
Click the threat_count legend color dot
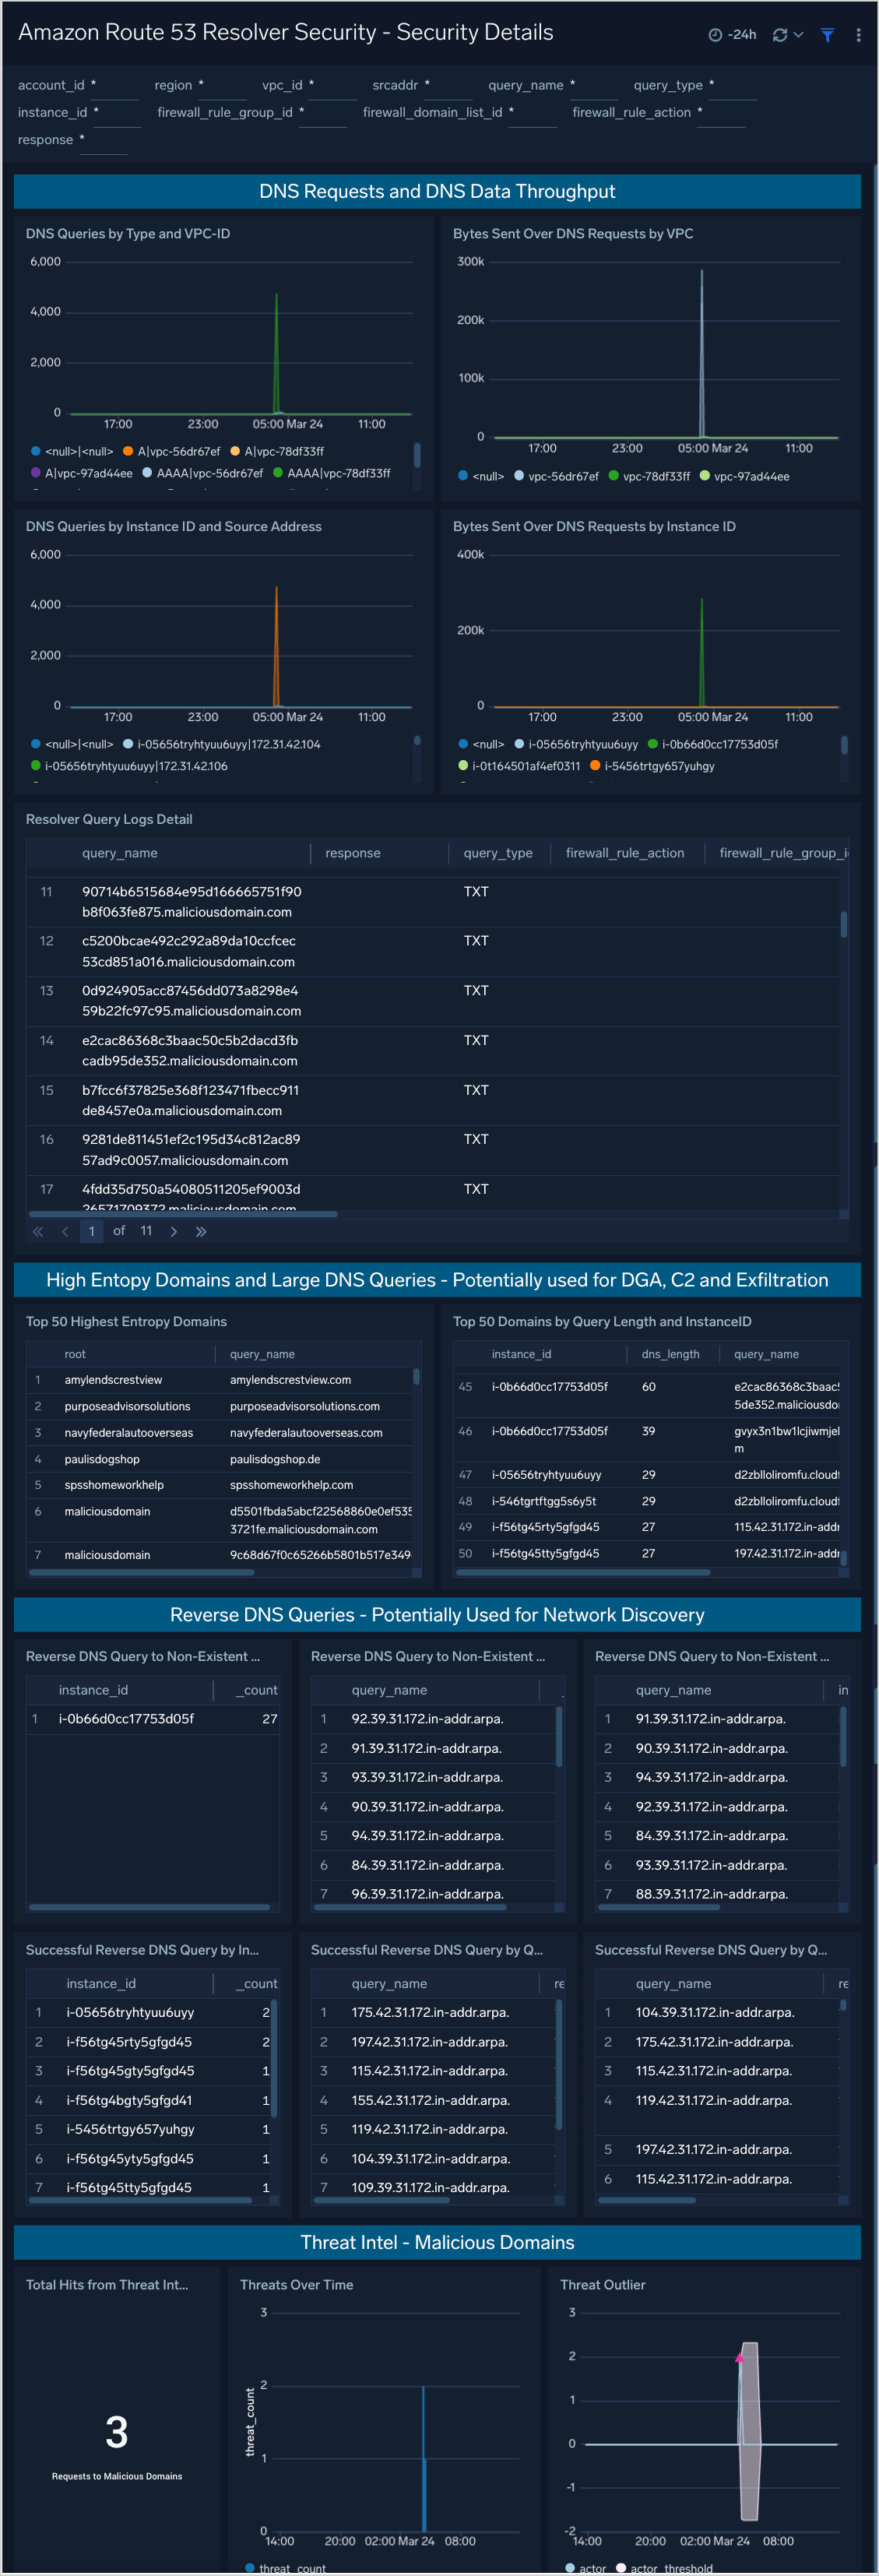pos(250,2567)
